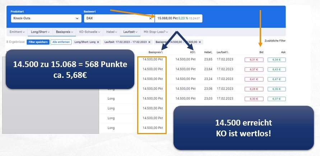Screen dimensions: 320x156
Task: Open the Basispreis filter tab
Action: pyautogui.click(x=65, y=32)
